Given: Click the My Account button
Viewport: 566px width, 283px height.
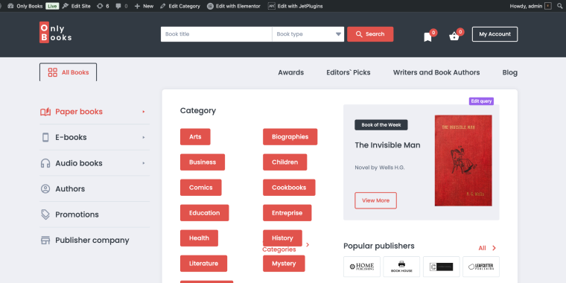Looking at the screenshot, I should (x=495, y=34).
